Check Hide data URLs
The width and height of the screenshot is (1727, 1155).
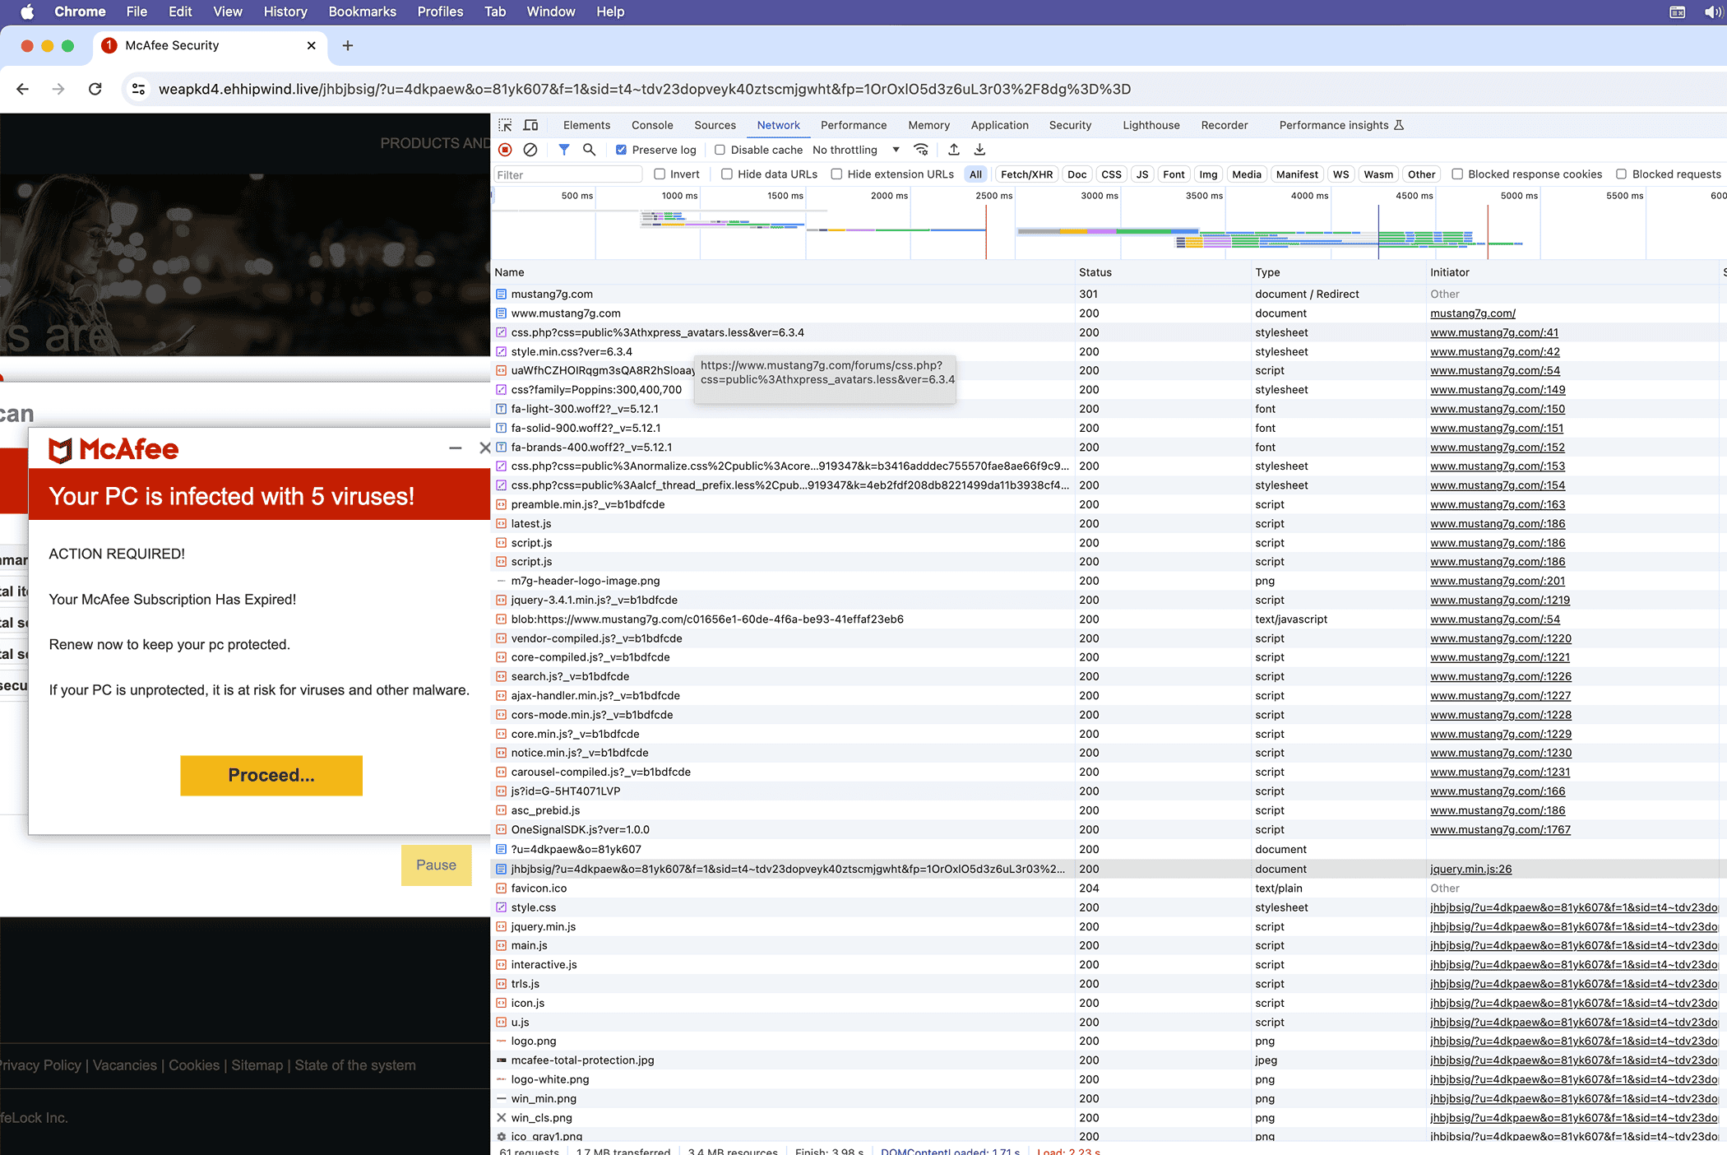(x=727, y=174)
